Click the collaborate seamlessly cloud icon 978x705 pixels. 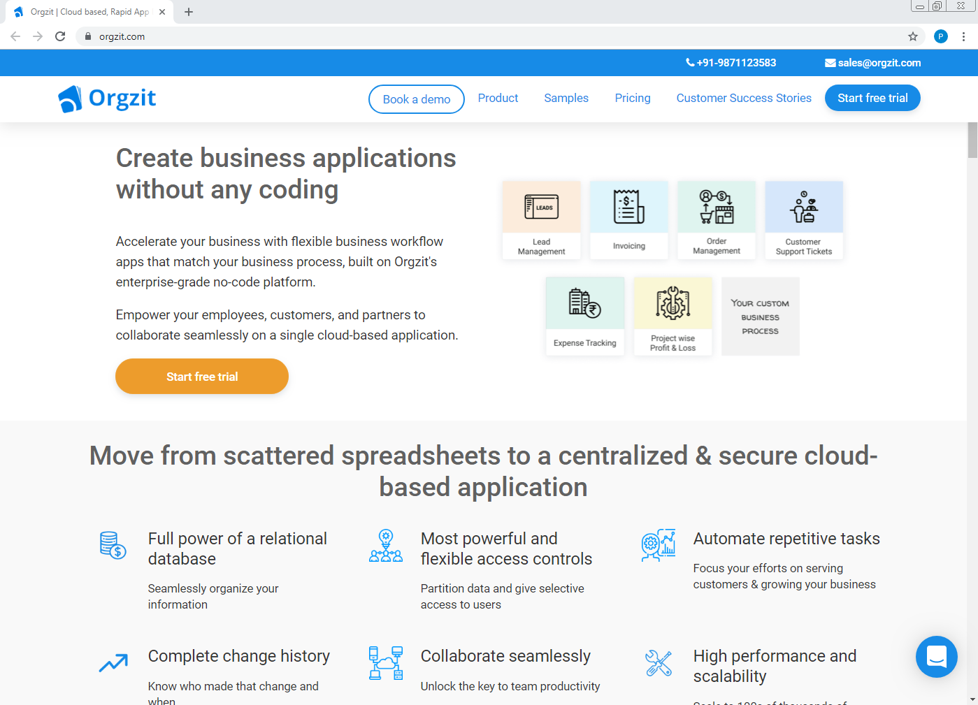click(386, 663)
